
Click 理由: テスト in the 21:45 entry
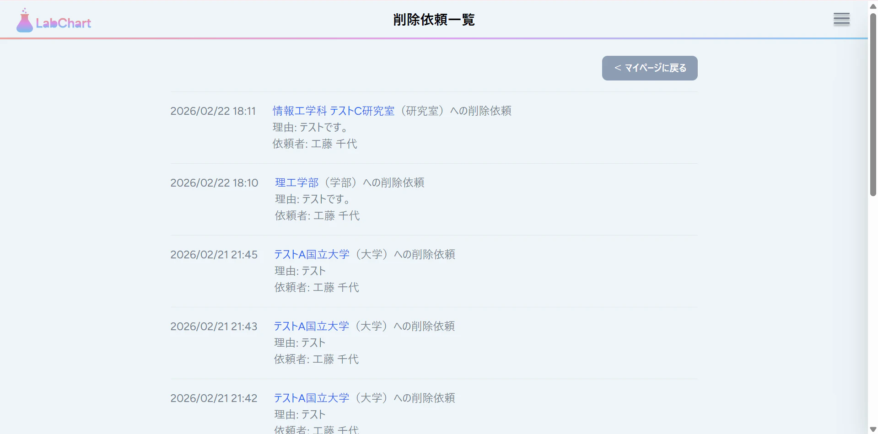(x=300, y=271)
